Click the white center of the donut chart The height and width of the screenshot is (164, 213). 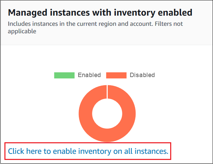click(107, 114)
